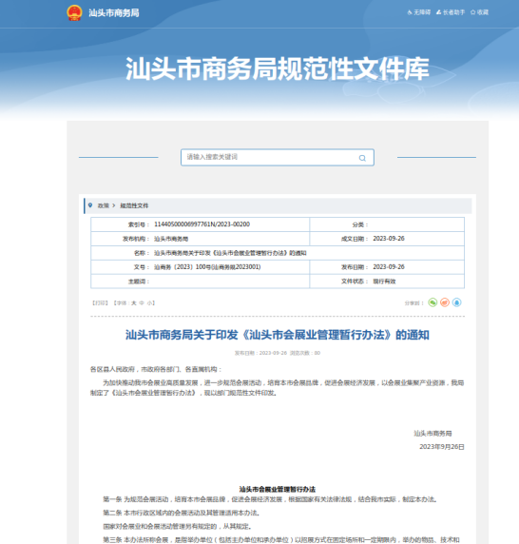This screenshot has height=544, width=519.
Task: Click the 发布日期 and 浏览次数 meta line
Action: pyautogui.click(x=278, y=353)
